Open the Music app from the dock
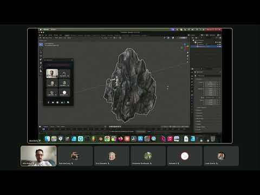The width and height of the screenshot is (260, 195). click(170, 139)
